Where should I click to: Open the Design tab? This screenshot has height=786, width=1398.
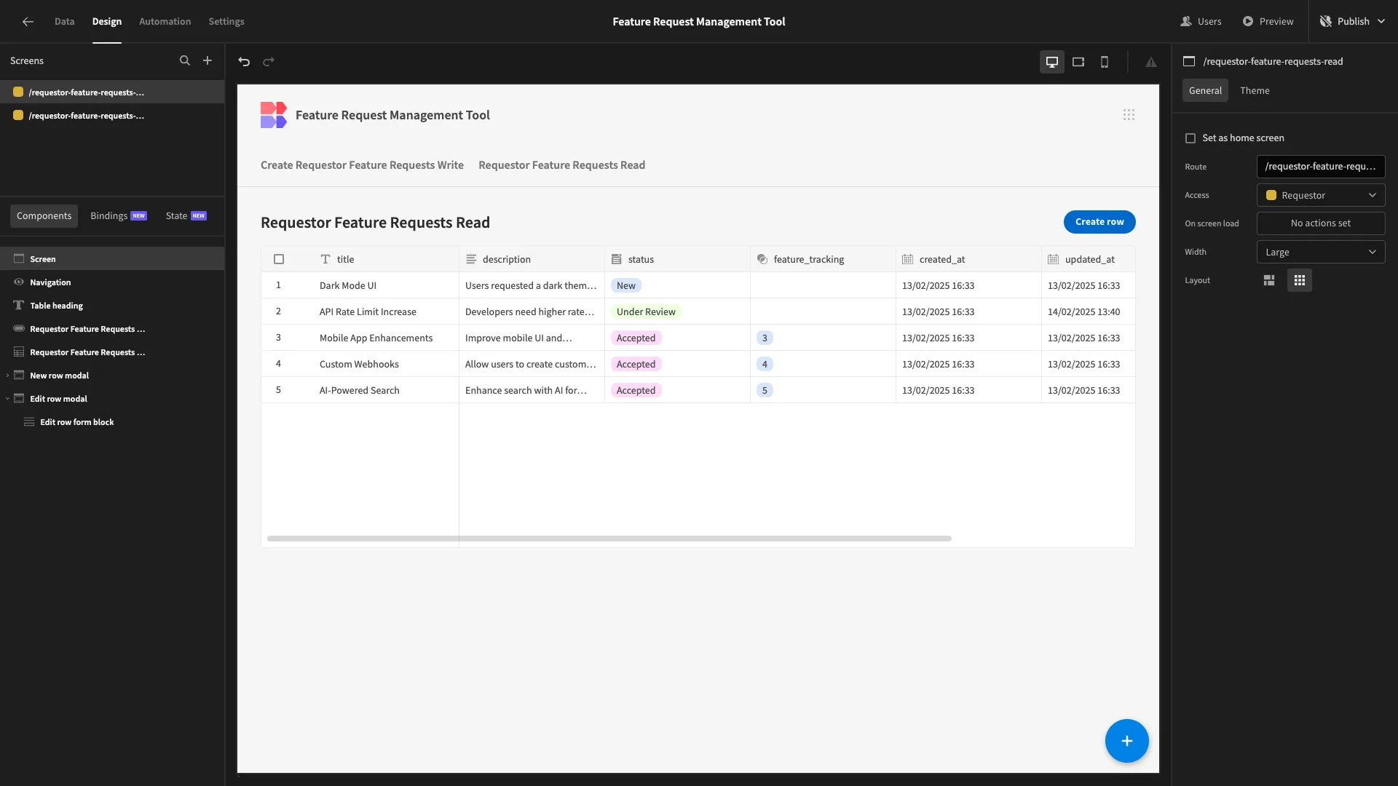[107, 22]
